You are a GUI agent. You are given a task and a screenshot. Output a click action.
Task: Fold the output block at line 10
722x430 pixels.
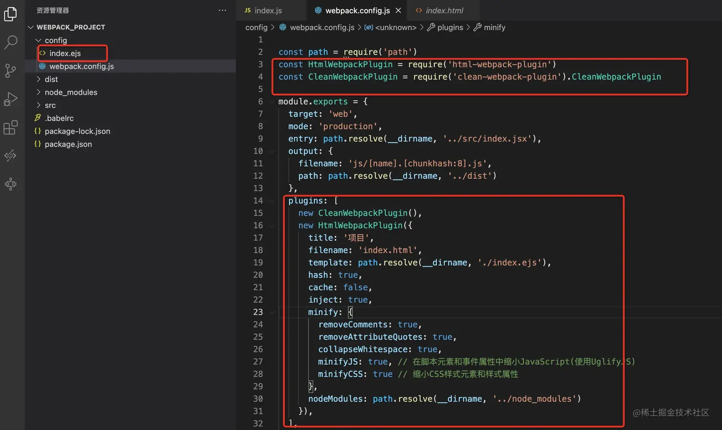click(x=272, y=151)
